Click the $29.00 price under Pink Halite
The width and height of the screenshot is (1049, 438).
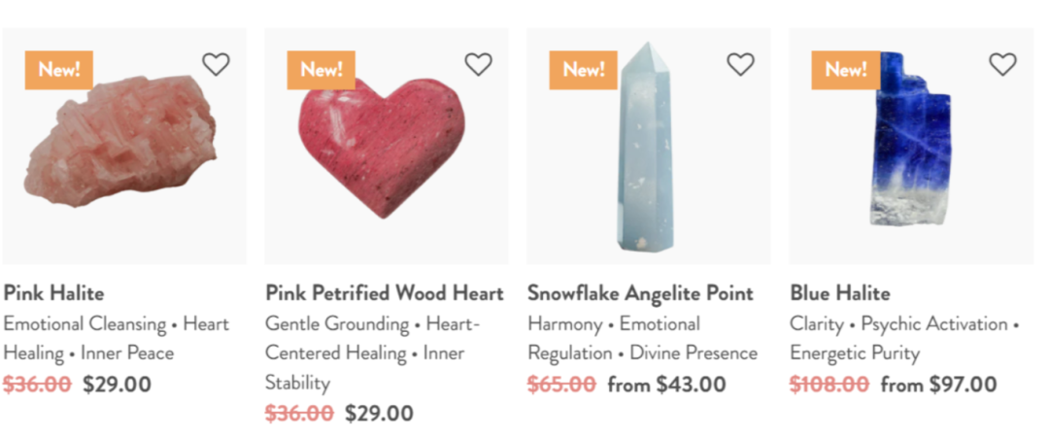pos(117,384)
